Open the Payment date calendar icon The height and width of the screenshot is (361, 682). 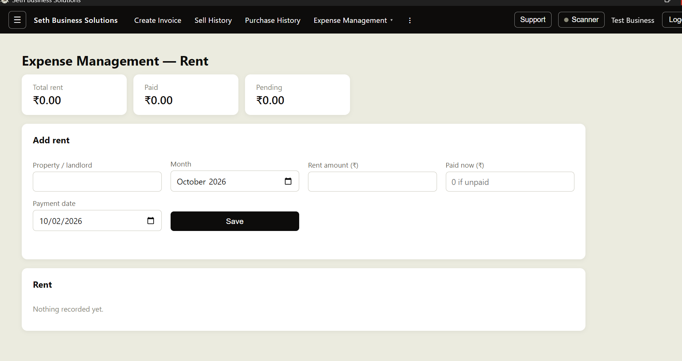point(151,221)
